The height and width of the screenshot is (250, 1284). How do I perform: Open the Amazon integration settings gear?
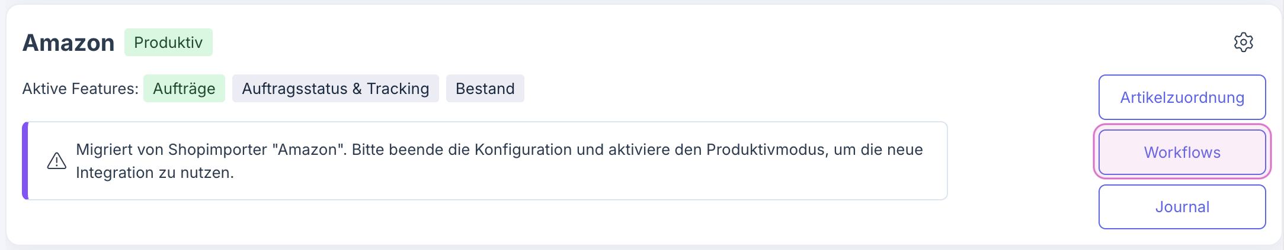click(x=1243, y=43)
